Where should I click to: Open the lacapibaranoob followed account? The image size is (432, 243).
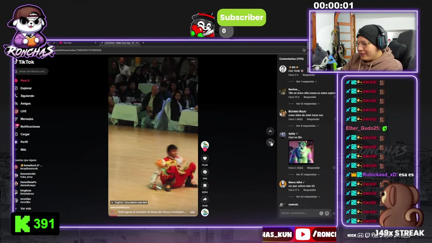pyautogui.click(x=28, y=167)
